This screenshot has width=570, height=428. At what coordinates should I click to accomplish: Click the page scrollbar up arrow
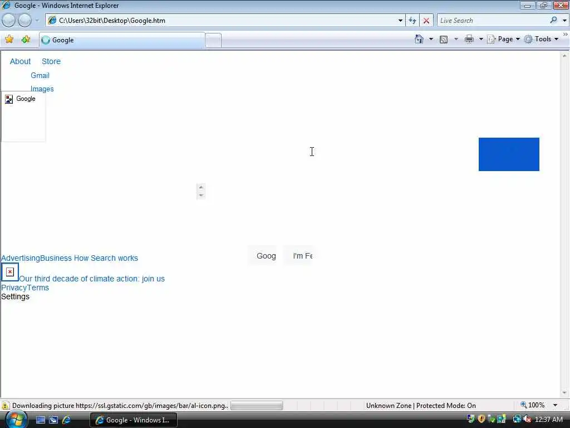tap(564, 56)
